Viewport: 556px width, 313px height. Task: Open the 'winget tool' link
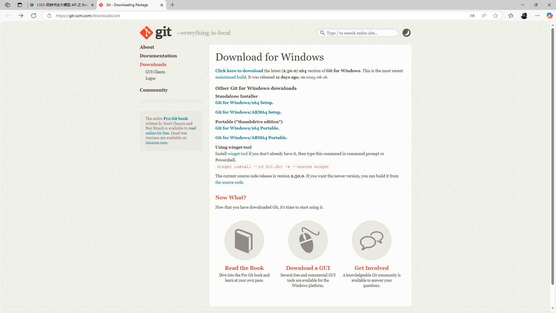(237, 154)
